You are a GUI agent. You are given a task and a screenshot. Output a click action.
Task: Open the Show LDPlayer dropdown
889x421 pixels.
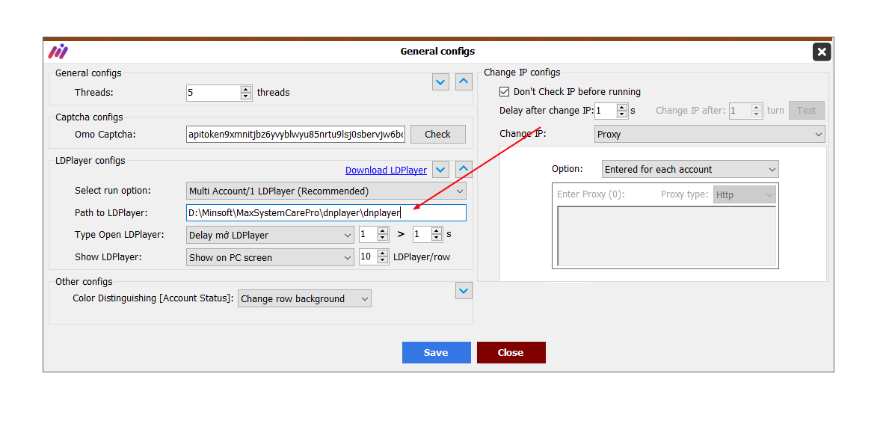click(270, 257)
